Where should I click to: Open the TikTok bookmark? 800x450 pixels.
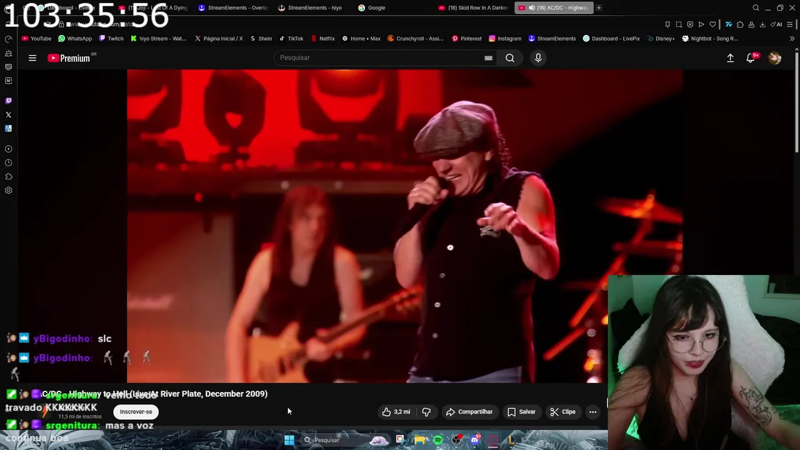coord(291,38)
